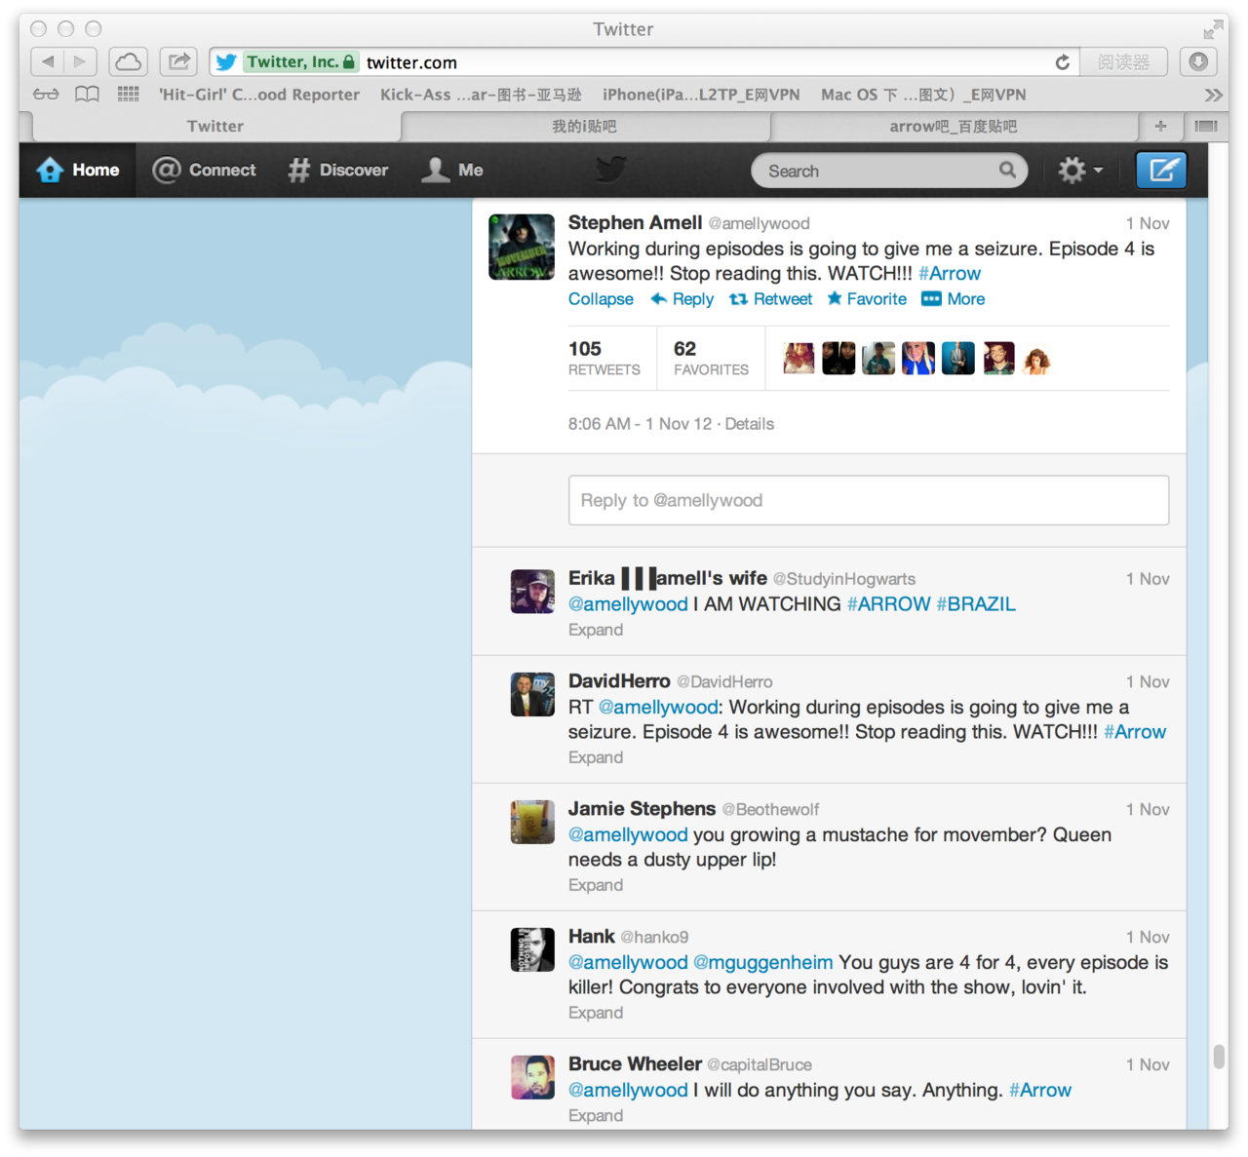The image size is (1248, 1157).
Task: Open Stephen Amell's name link
Action: tap(635, 223)
